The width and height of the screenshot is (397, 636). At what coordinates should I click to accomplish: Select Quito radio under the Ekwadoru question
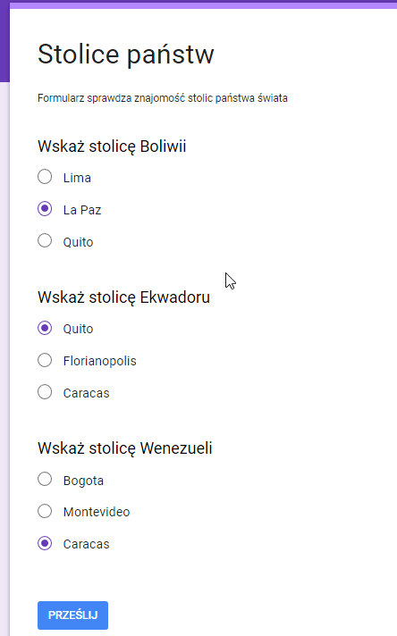[45, 328]
